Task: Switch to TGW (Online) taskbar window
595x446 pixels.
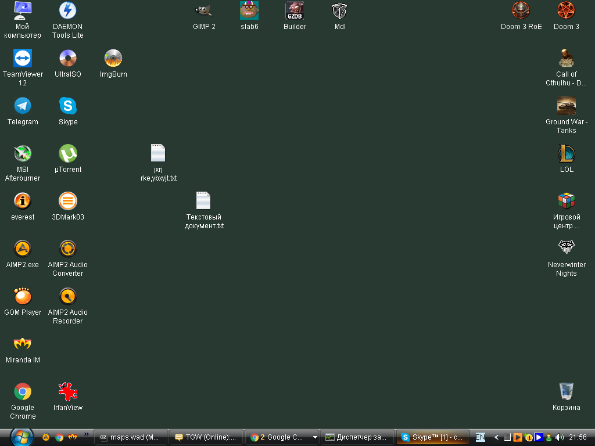Action: coord(206,437)
